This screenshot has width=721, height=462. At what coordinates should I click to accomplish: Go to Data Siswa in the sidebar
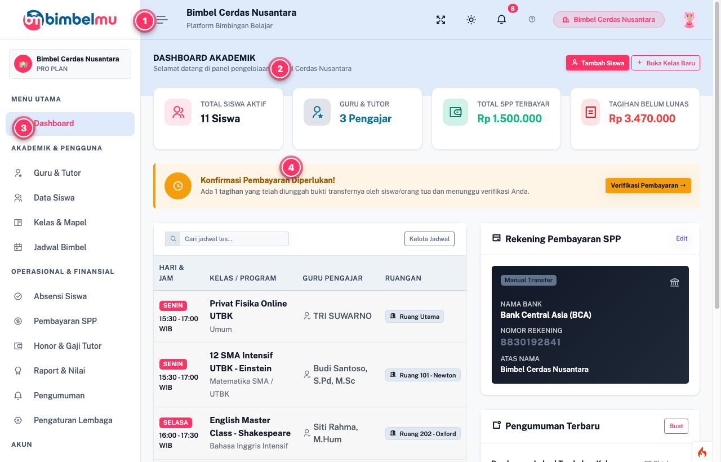(x=70, y=198)
